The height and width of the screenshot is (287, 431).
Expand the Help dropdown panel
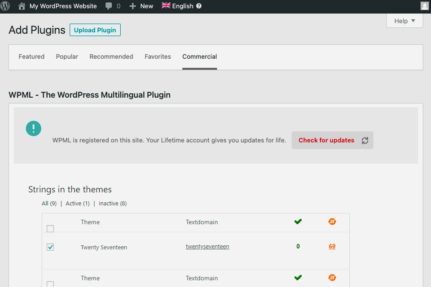click(x=405, y=21)
